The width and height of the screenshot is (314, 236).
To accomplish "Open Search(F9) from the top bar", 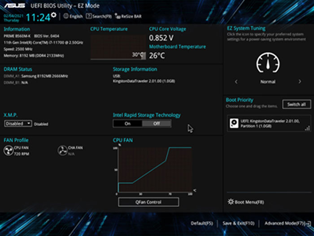I will pyautogui.click(x=99, y=16).
